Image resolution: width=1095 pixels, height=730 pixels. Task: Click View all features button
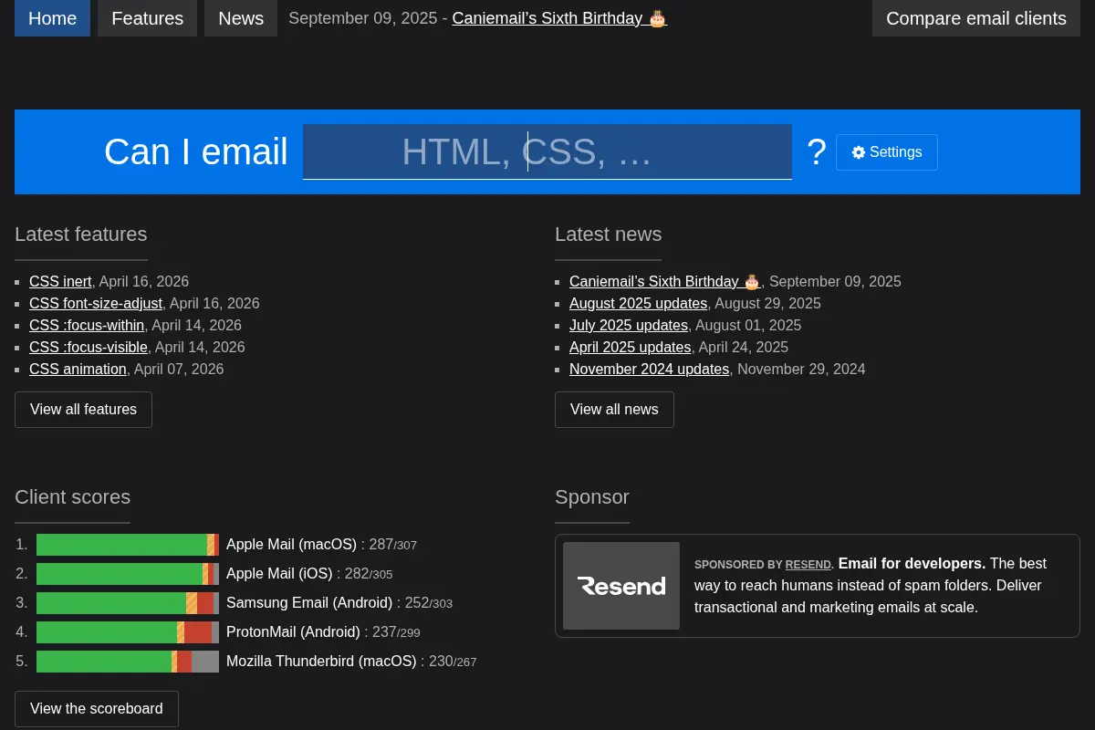click(83, 410)
